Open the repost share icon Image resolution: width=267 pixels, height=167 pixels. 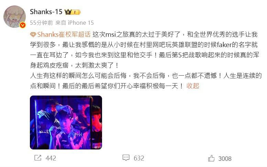coord(38,158)
